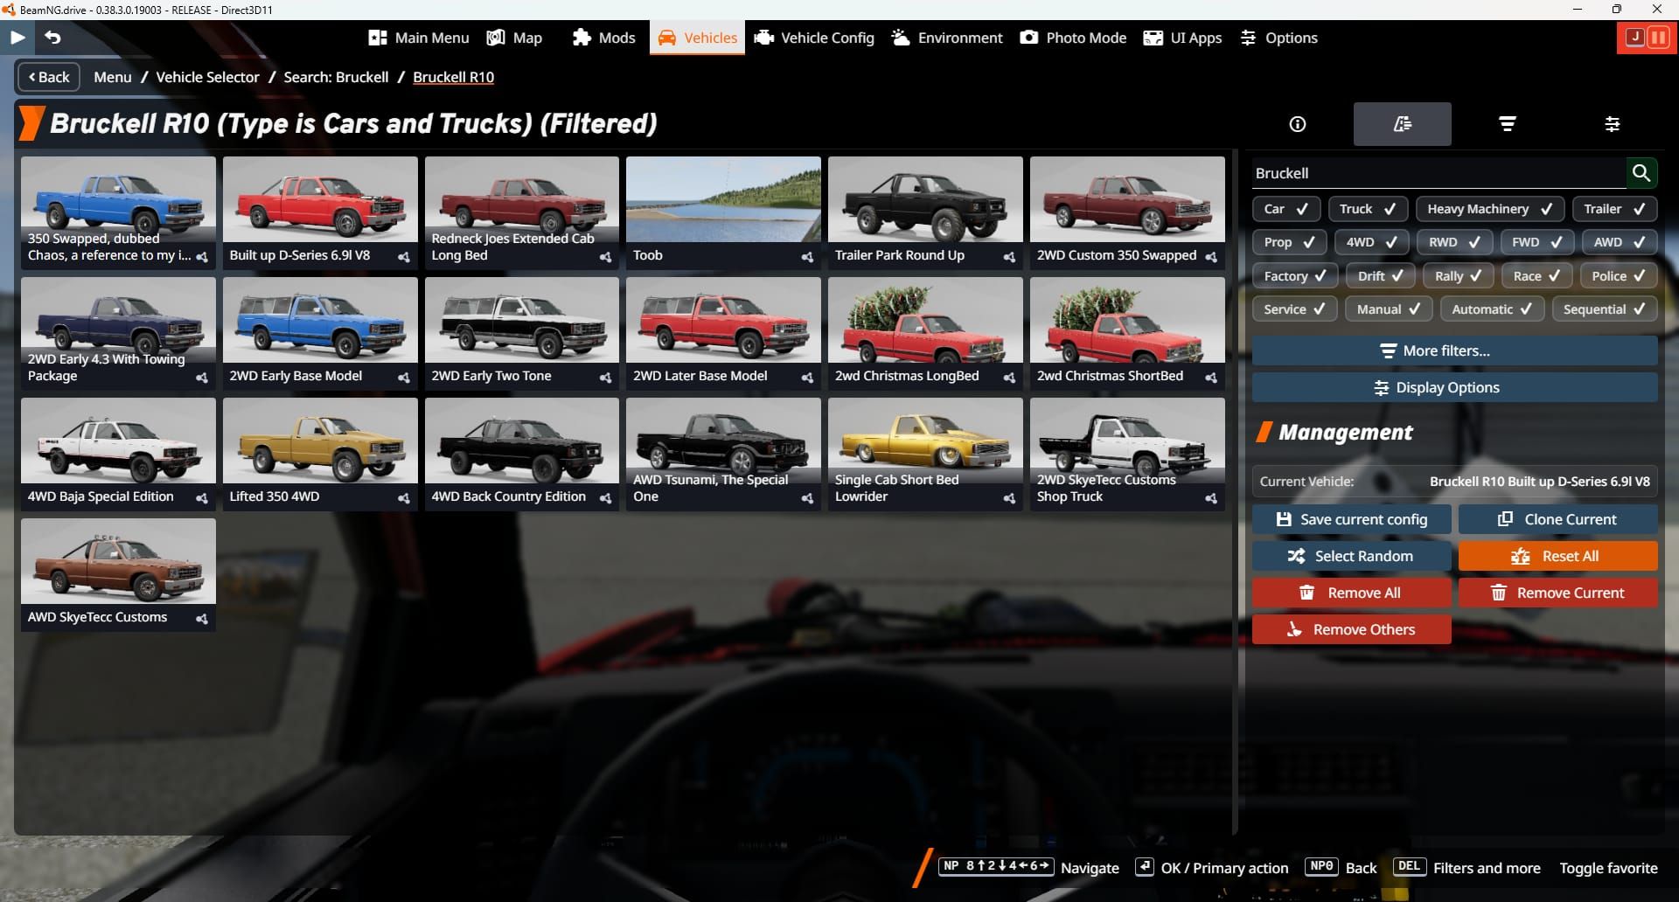Uncheck the Car filter checkbox
Viewport: 1679px width, 902px height.
(1285, 209)
